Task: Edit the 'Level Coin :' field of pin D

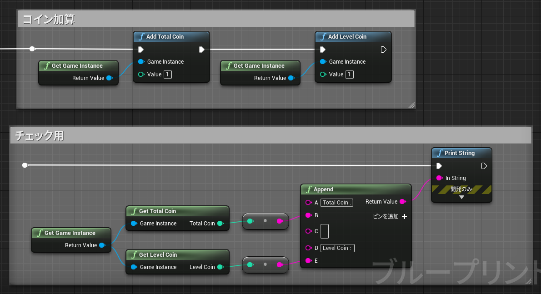Action: [x=337, y=248]
